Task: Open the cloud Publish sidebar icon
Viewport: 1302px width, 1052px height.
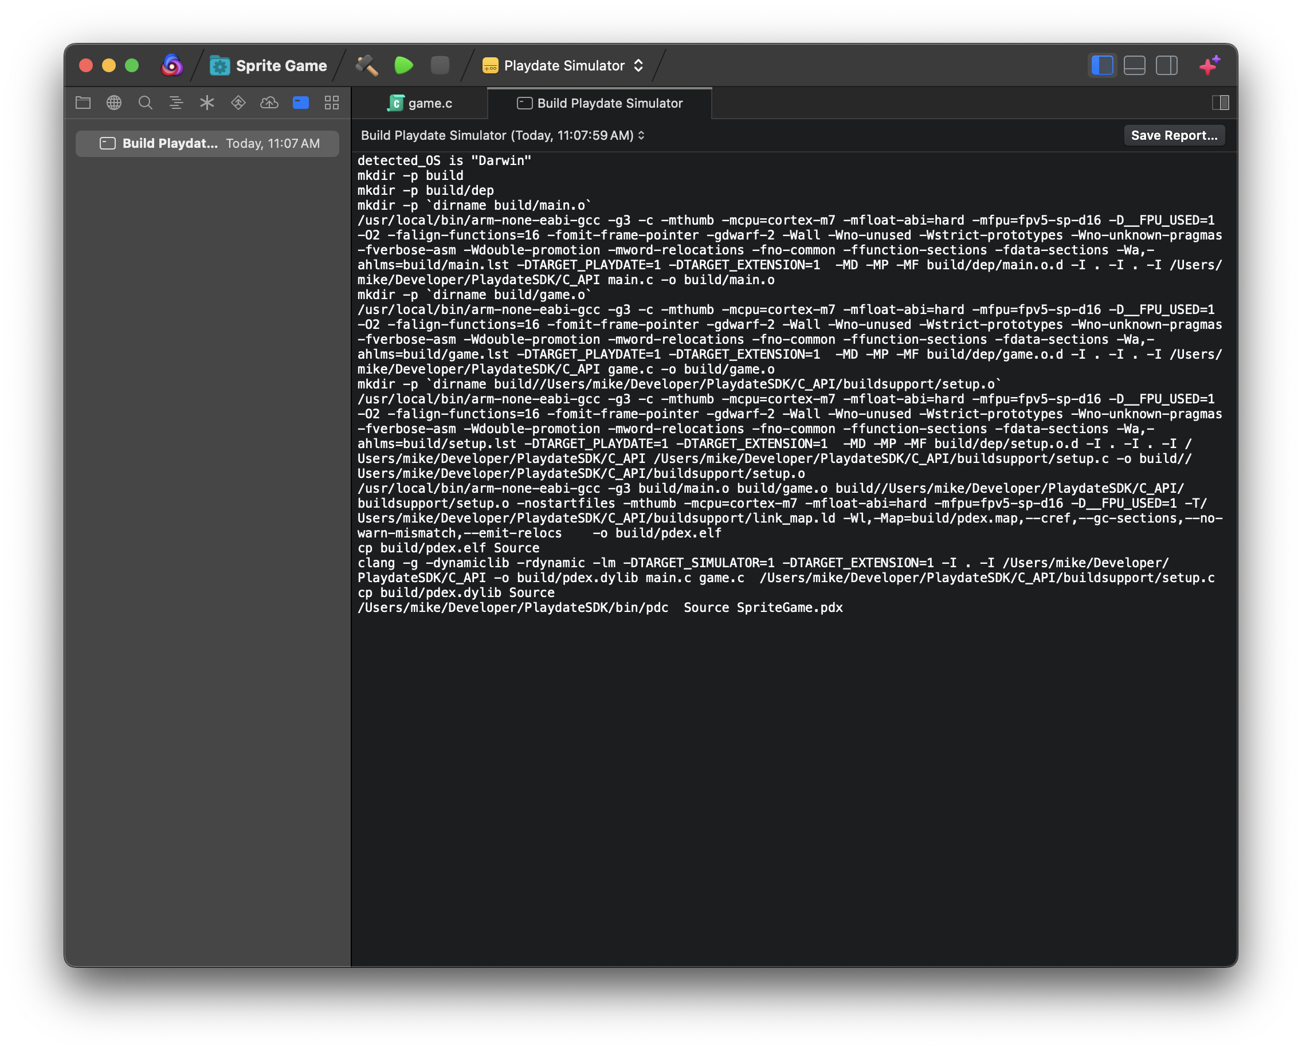Action: coord(269,103)
